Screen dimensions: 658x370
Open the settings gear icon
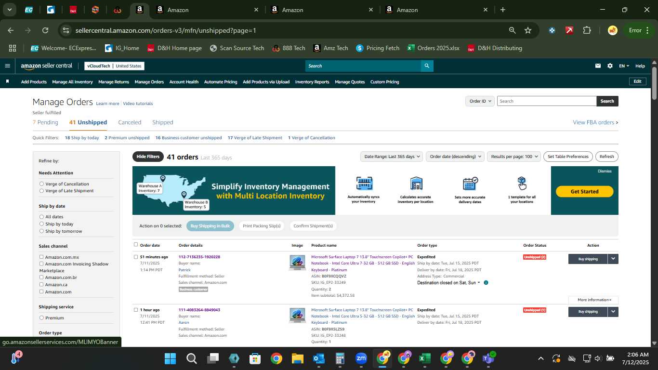(x=610, y=66)
